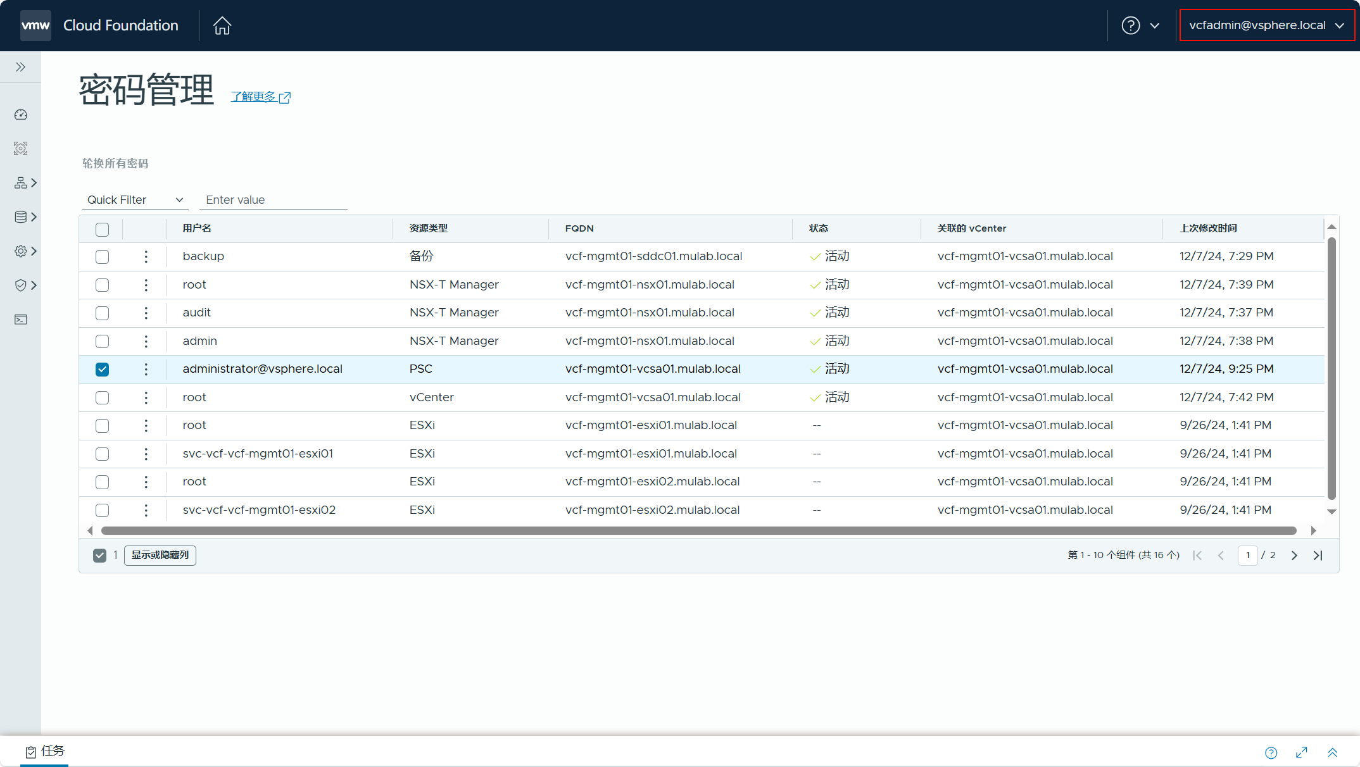Open the security shield sidebar icon
Image resolution: width=1360 pixels, height=767 pixels.
point(21,285)
